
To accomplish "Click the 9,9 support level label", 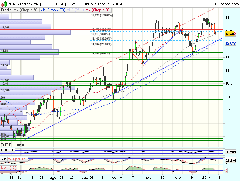I will click(x=3, y=98).
